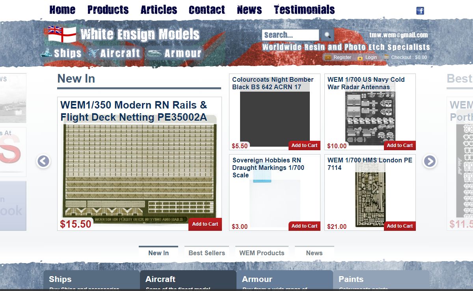Viewport: 473px width, 291px height.
Task: Click the search magnifier button
Action: (327, 35)
